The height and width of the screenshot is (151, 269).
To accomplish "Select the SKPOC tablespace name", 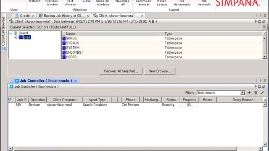I will point(71,38).
